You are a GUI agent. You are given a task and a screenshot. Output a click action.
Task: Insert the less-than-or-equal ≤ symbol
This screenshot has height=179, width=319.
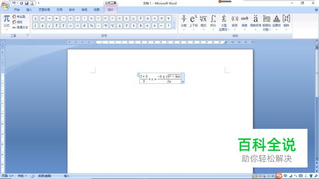click(x=126, y=18)
